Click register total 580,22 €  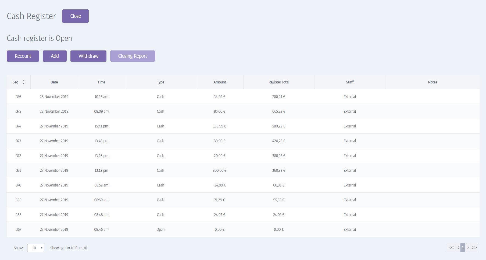(279, 126)
